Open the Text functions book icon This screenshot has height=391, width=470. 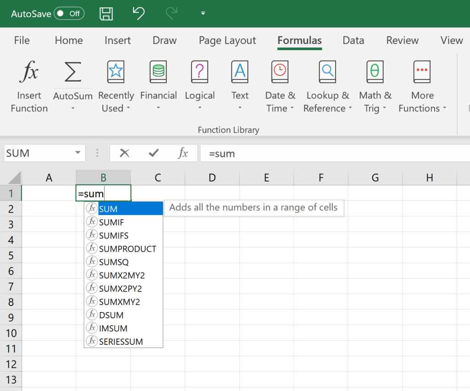tap(240, 72)
